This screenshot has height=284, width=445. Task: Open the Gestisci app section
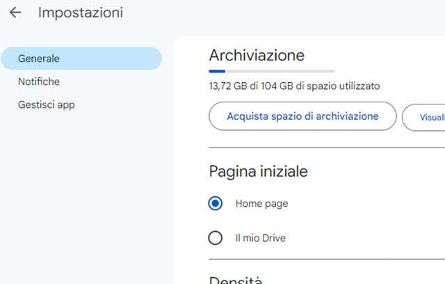click(x=47, y=105)
